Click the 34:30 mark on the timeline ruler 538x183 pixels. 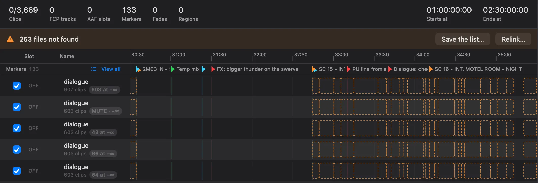click(x=464, y=55)
